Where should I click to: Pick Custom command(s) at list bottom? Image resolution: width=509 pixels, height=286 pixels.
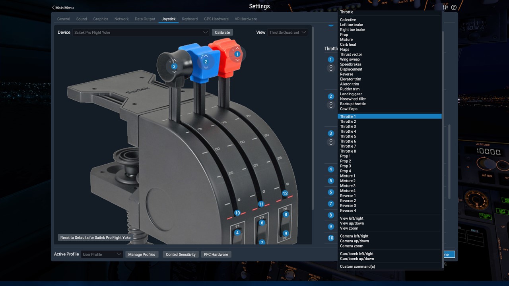[357, 267]
